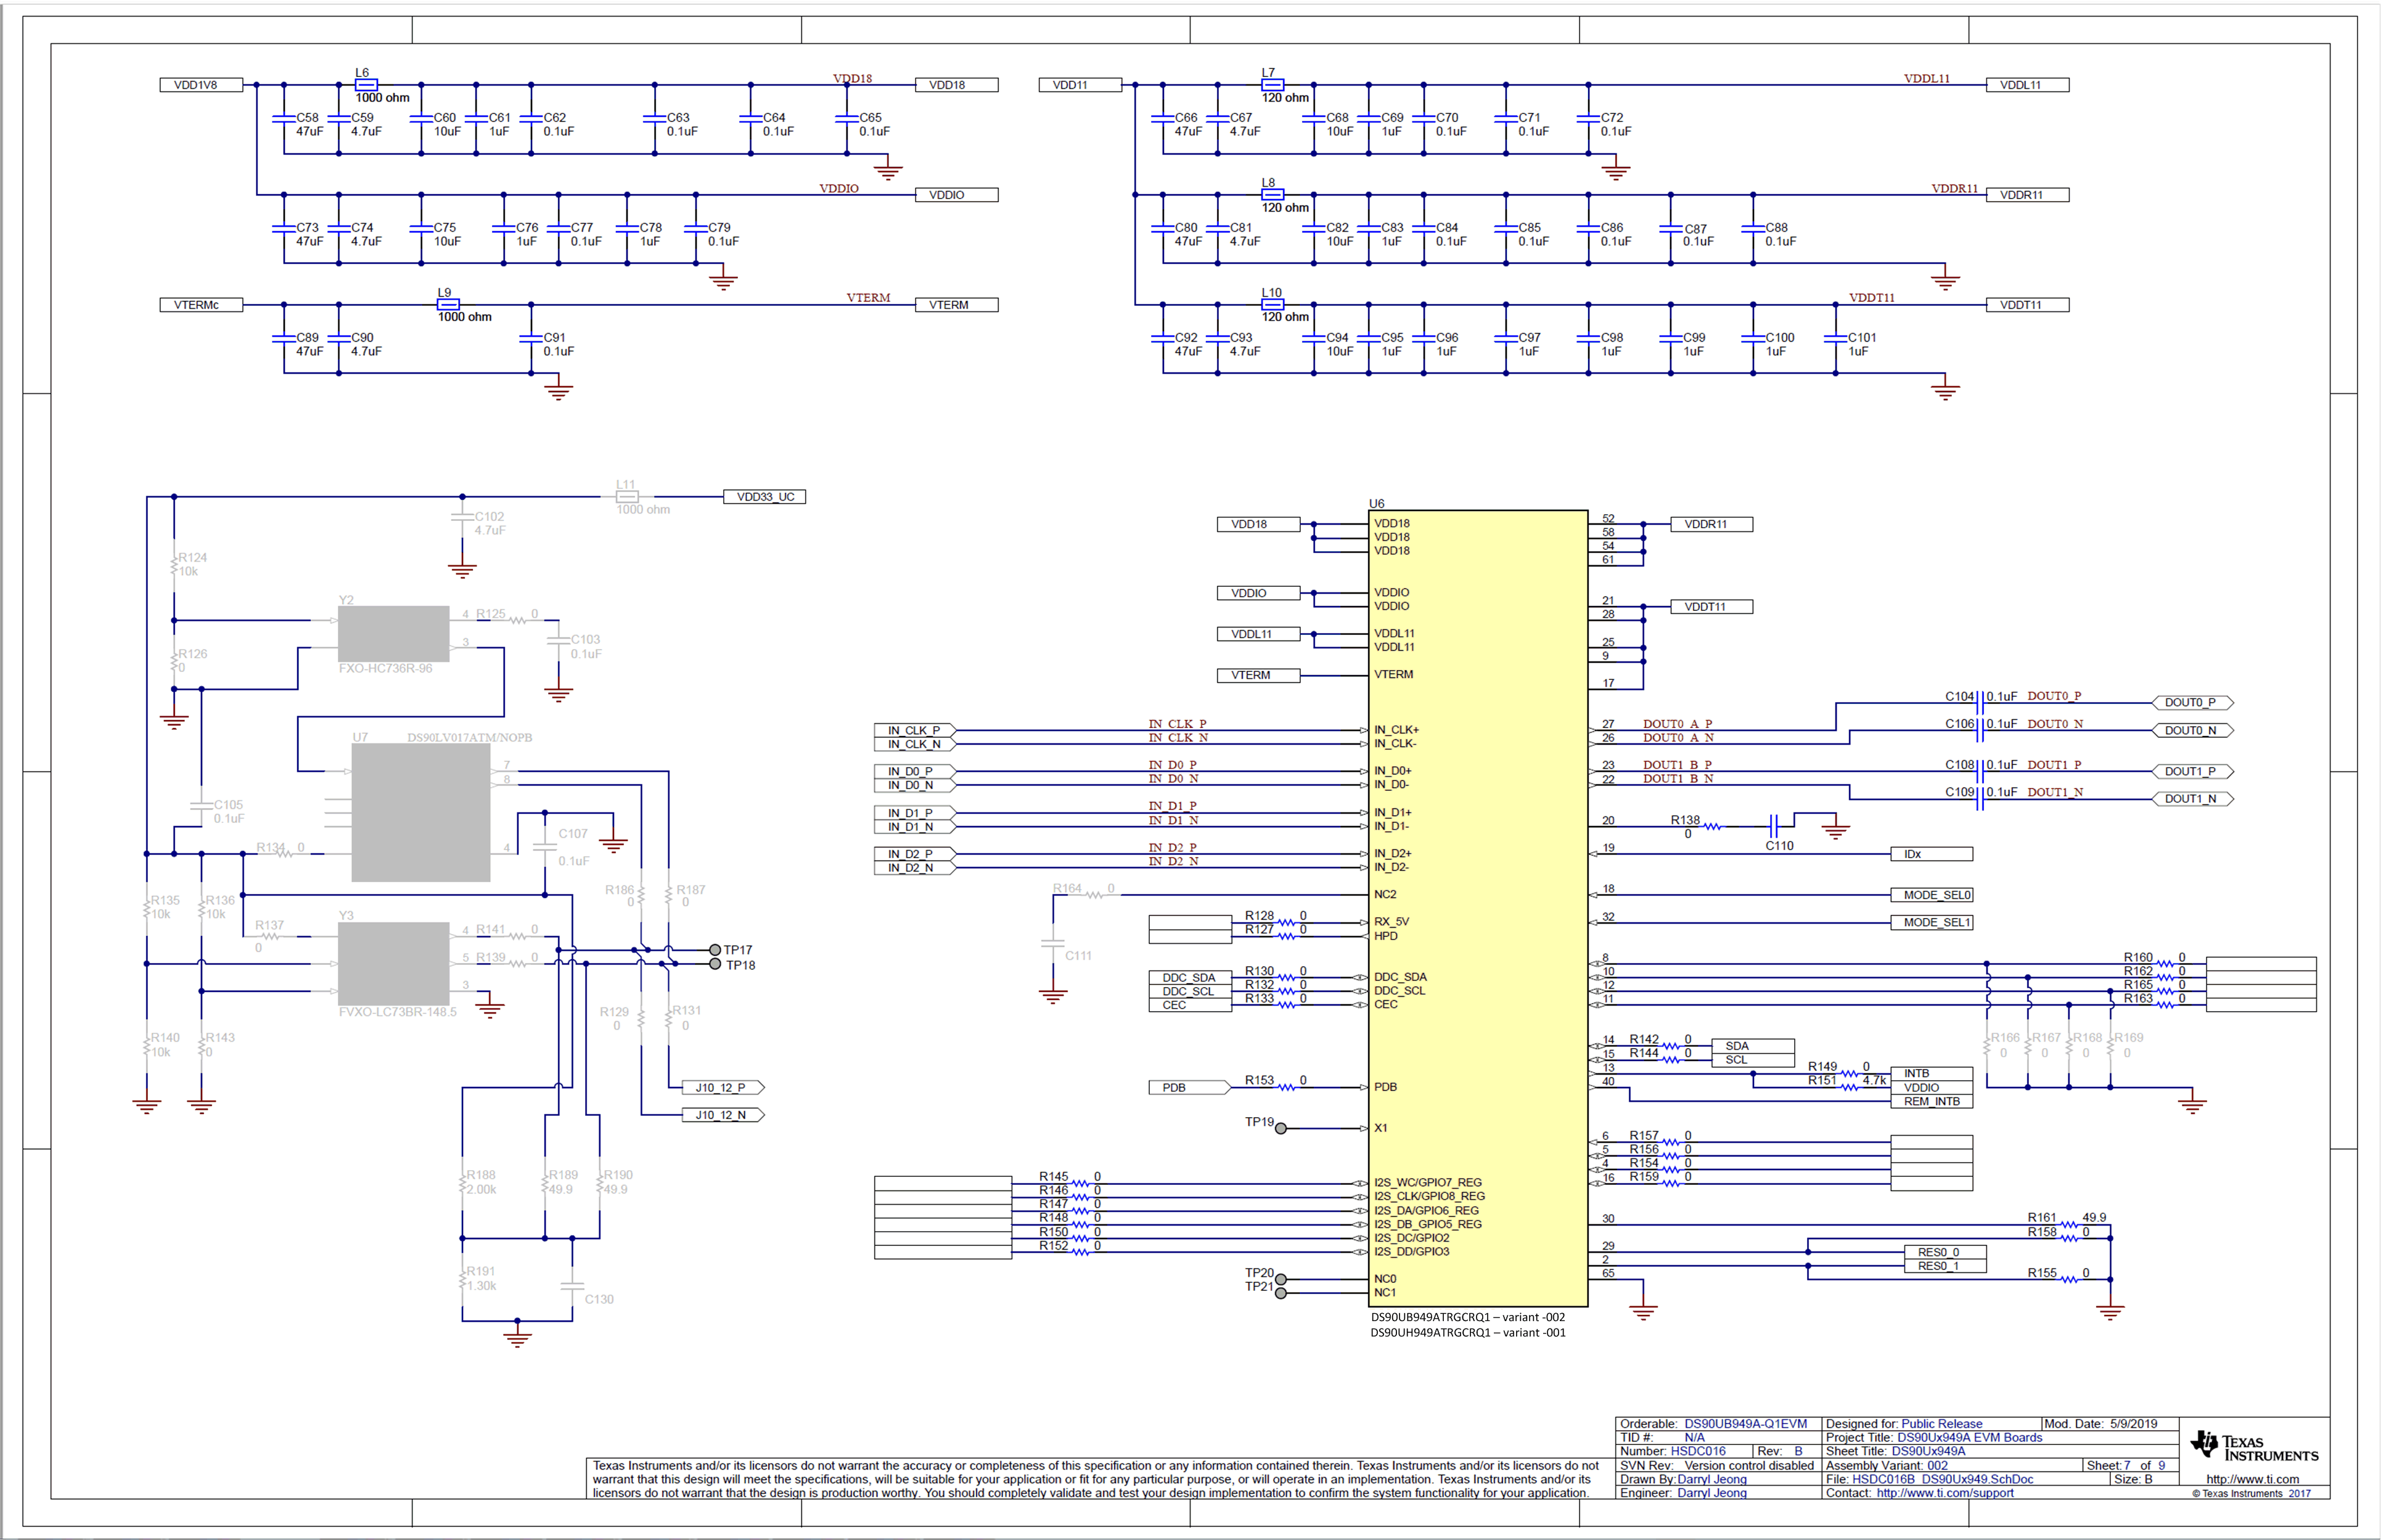Click the L6 1000 ohm inductor symbol

pos(366,85)
